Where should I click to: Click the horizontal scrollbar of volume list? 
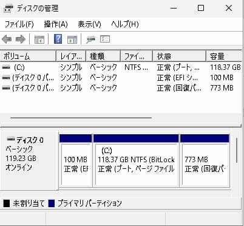pos(81,117)
